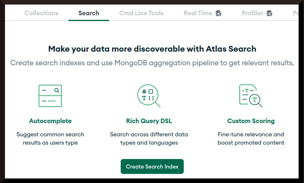Click the Autocomplete search box illustration icon
304x183 pixels.
[50, 95]
